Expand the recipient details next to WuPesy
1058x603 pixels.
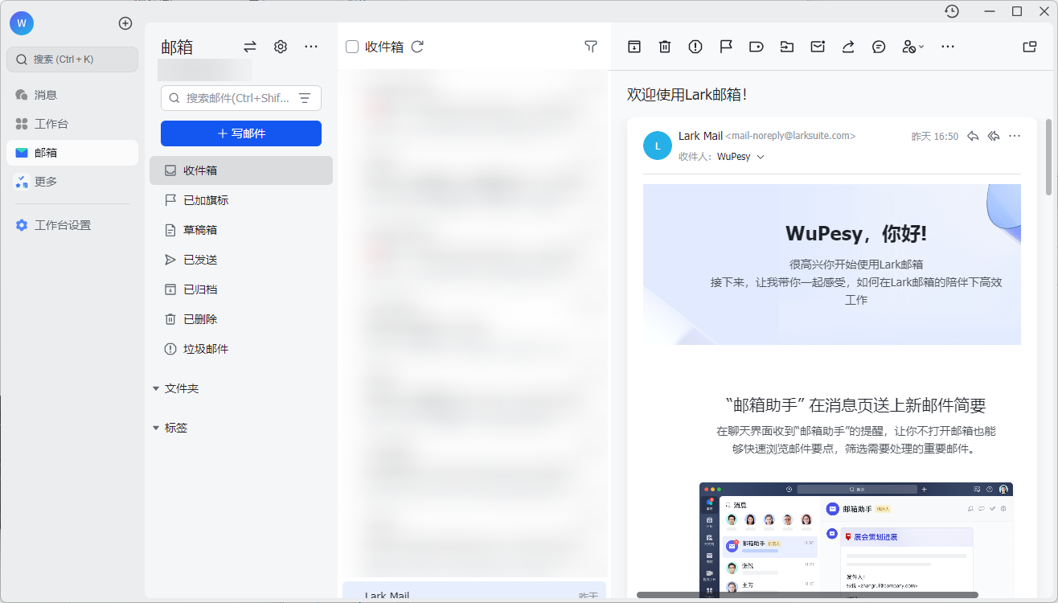pyautogui.click(x=761, y=157)
